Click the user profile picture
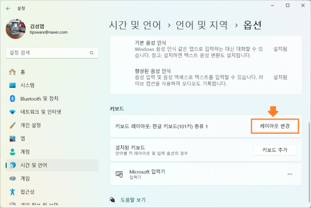Viewport: 311px width, 208px height. pyautogui.click(x=15, y=29)
